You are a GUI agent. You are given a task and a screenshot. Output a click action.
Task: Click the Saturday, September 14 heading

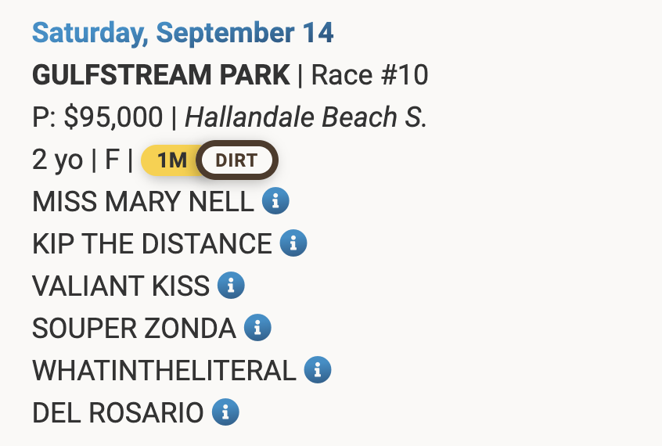(x=183, y=33)
